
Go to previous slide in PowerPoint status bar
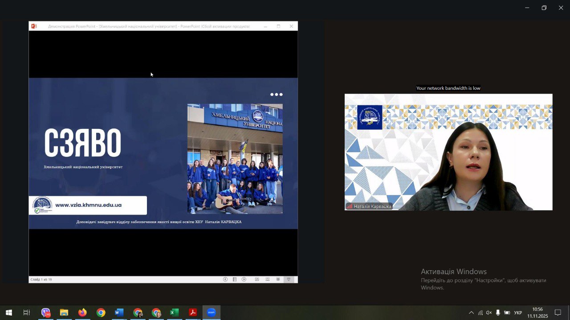coord(225,280)
